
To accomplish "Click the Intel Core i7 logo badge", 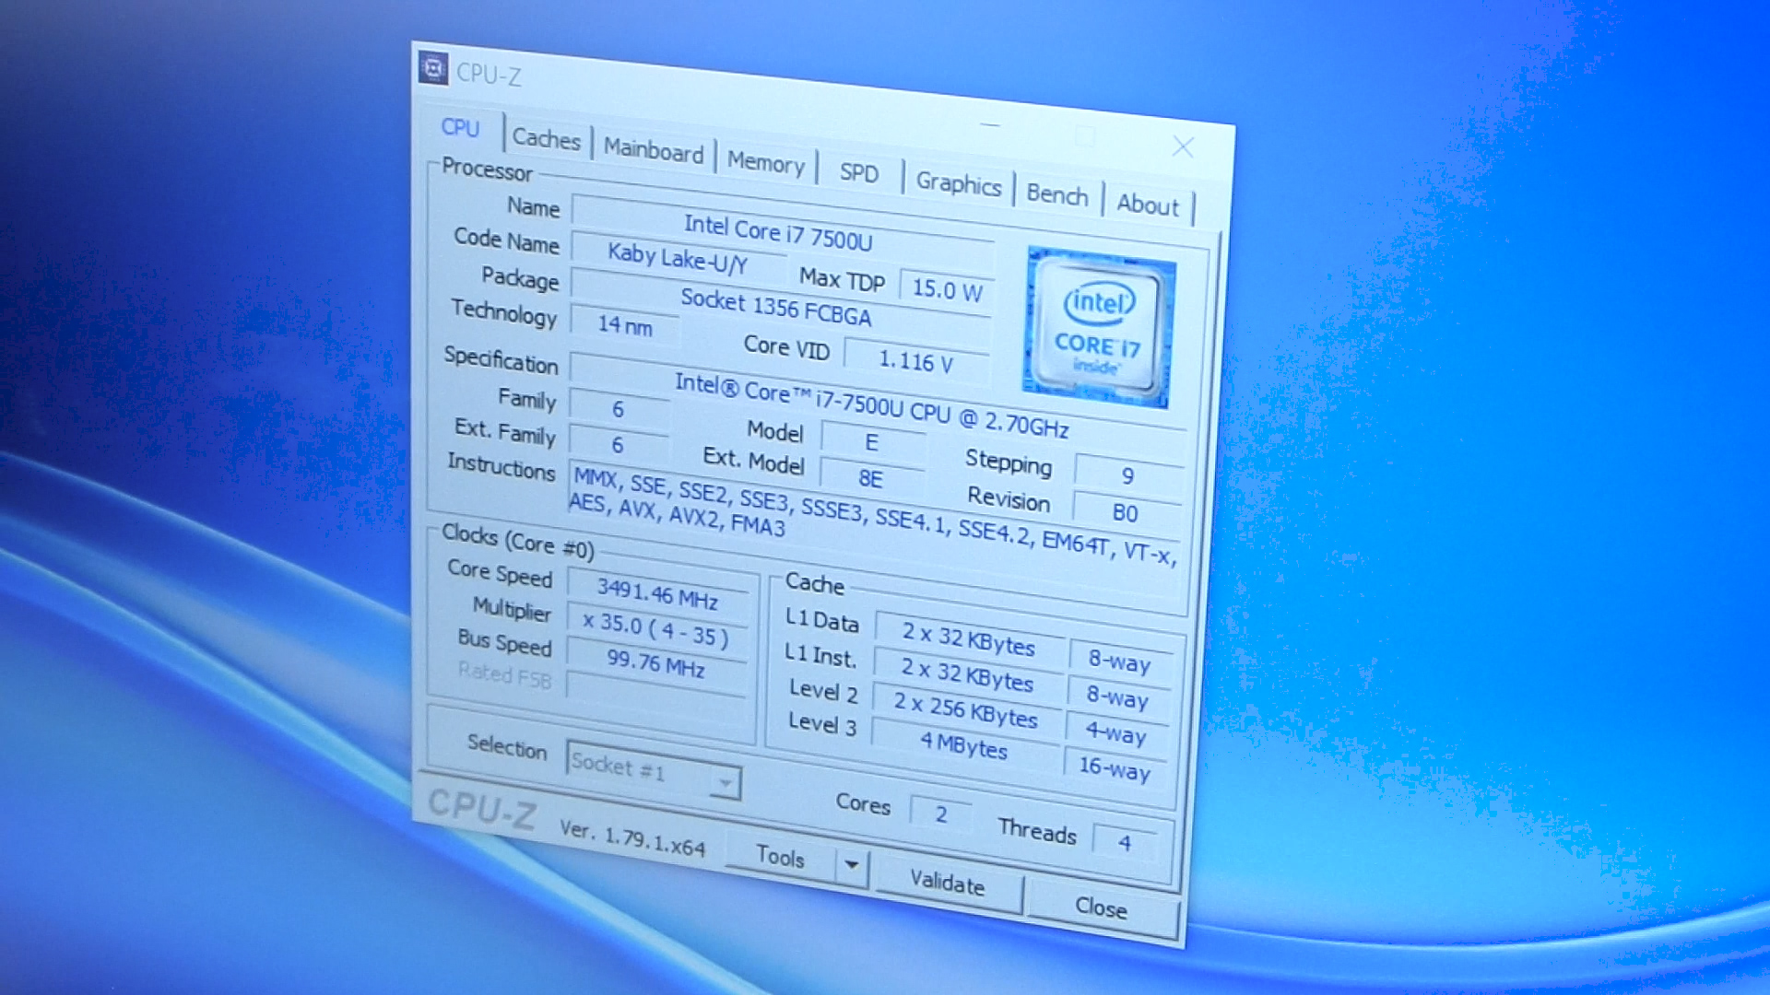I will (1099, 328).
